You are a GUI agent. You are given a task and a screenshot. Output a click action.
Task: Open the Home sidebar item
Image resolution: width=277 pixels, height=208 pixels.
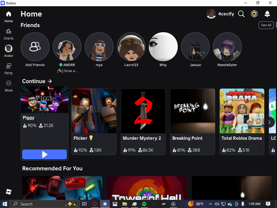tap(8, 17)
